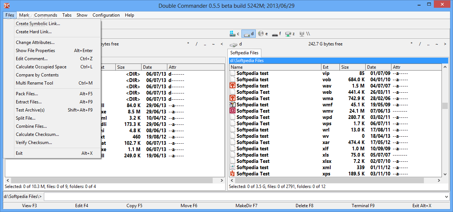Choose Calculate Occupied Space
Screen dimensions: 453x212
click(52, 67)
